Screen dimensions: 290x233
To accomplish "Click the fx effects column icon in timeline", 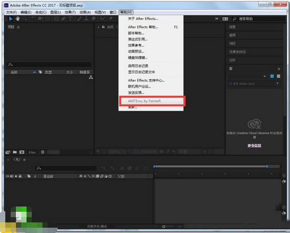I will [x=93, y=176].
